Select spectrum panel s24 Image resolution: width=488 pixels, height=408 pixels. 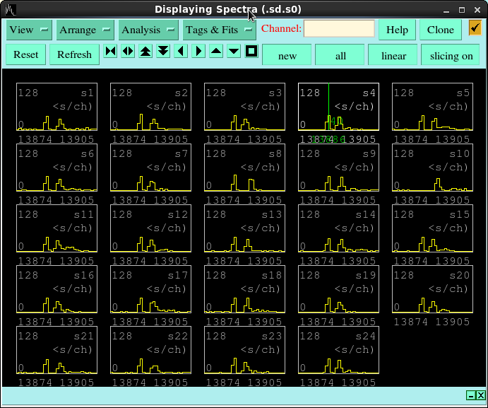(338, 350)
